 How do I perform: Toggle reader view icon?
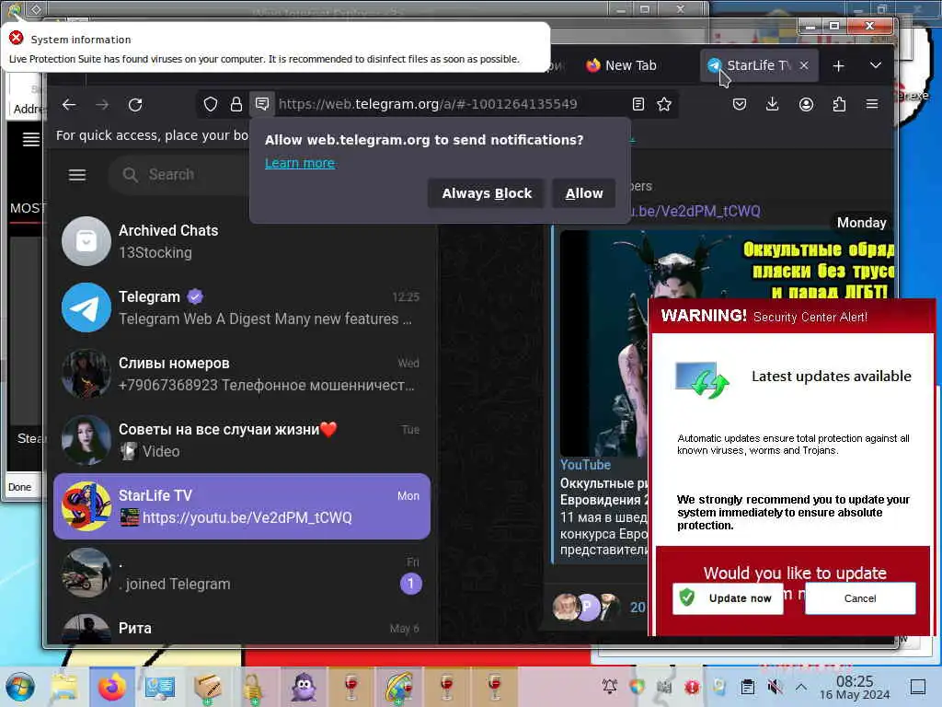pos(638,104)
